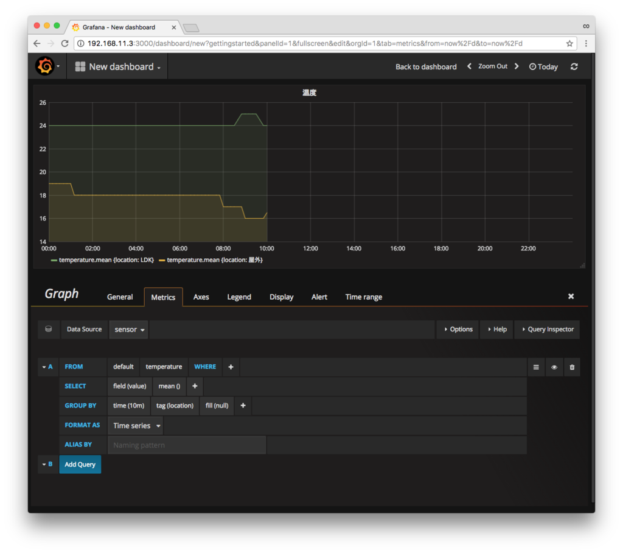The image size is (623, 553).
Task: Switch to the Display tab
Action: (x=281, y=297)
